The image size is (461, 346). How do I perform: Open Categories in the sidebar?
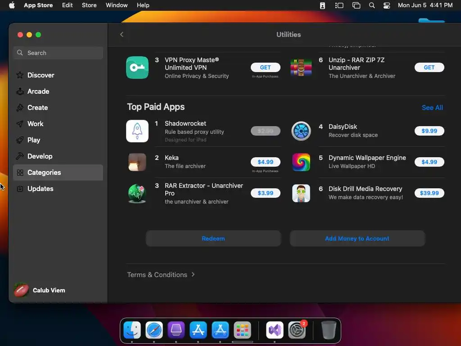click(x=58, y=173)
